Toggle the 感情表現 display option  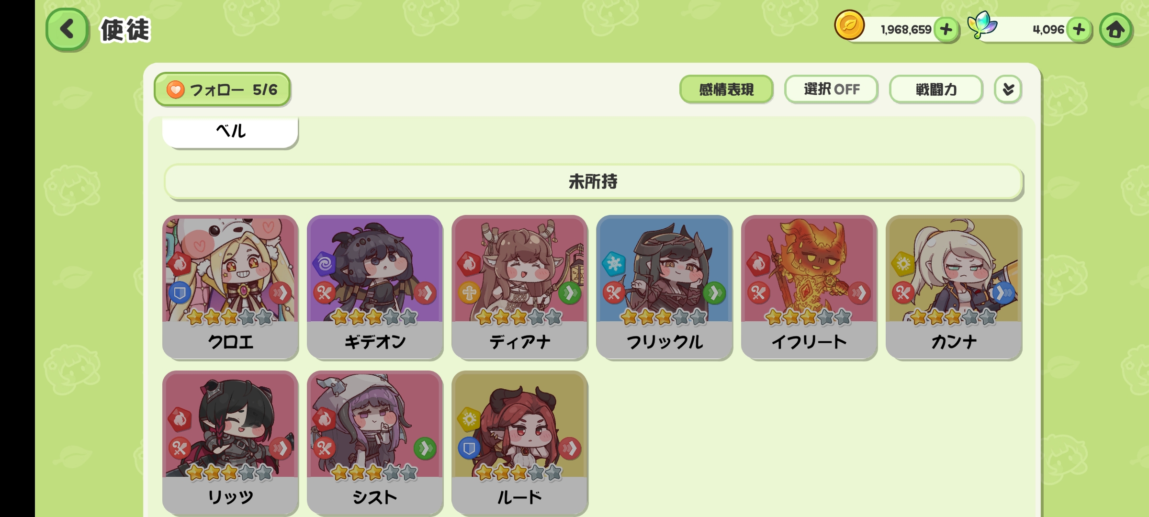726,89
